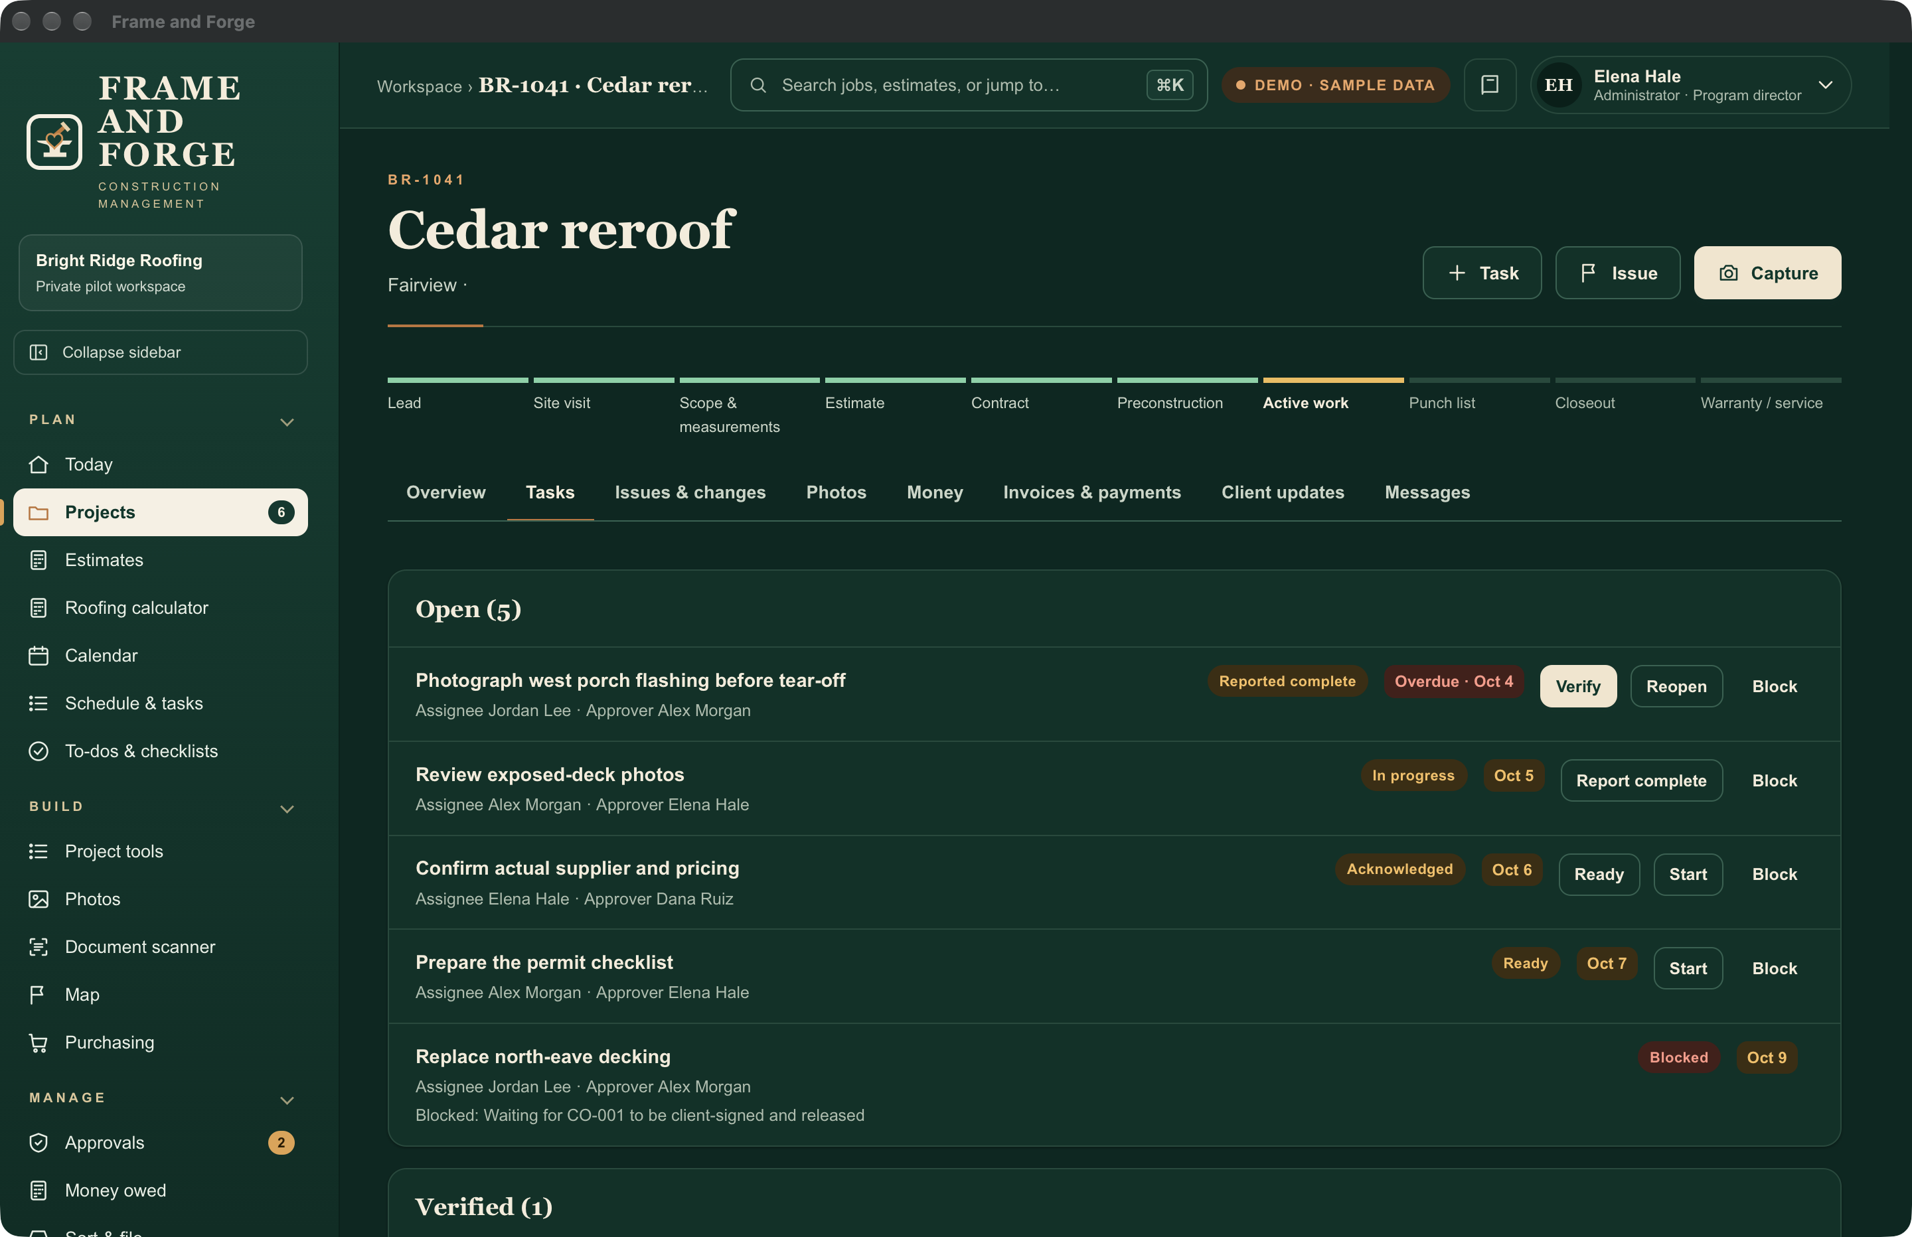Image resolution: width=1912 pixels, height=1237 pixels.
Task: Switch to the Issues & changes tab
Action: click(x=690, y=492)
